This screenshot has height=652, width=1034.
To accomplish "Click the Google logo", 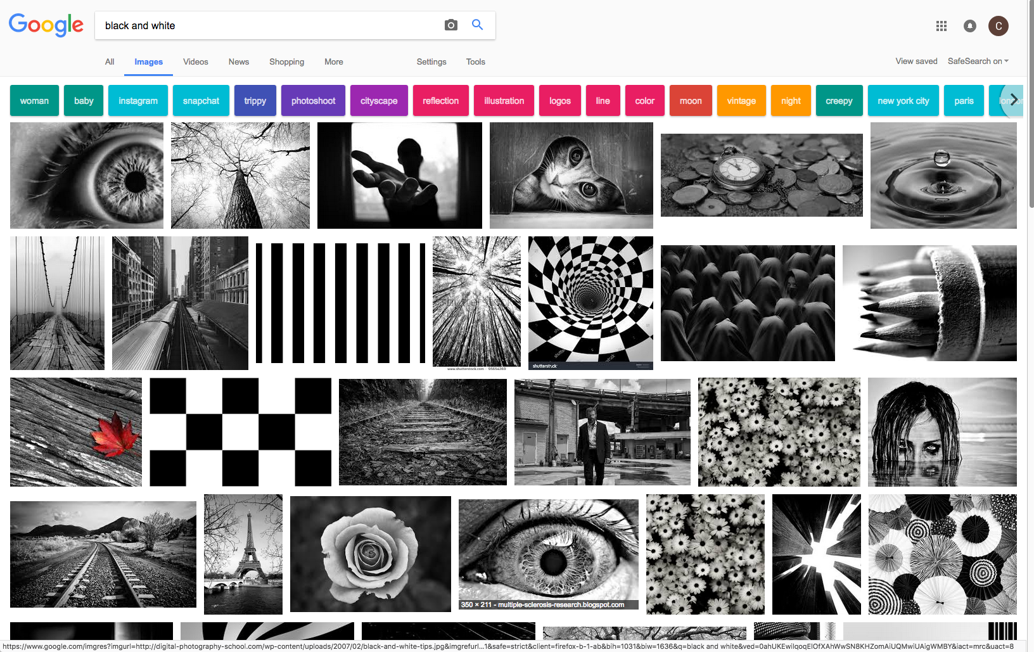I will pos(46,25).
